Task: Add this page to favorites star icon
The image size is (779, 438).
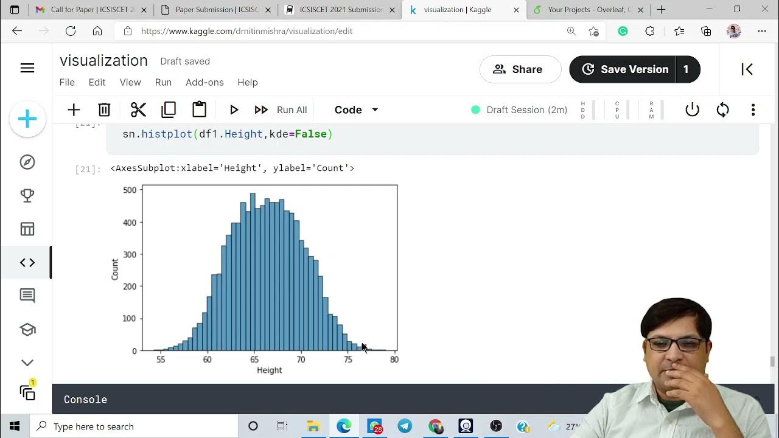Action: pyautogui.click(x=594, y=31)
